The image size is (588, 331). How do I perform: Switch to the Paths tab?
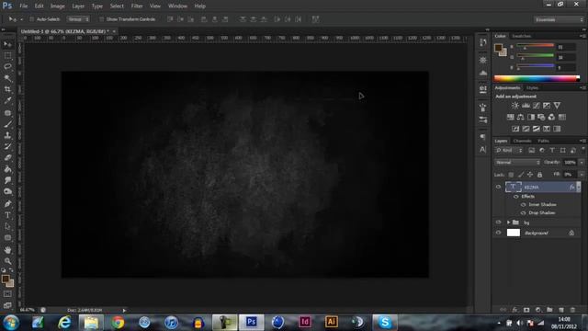tap(543, 141)
